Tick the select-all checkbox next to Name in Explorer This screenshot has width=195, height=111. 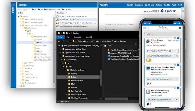coord(105,46)
